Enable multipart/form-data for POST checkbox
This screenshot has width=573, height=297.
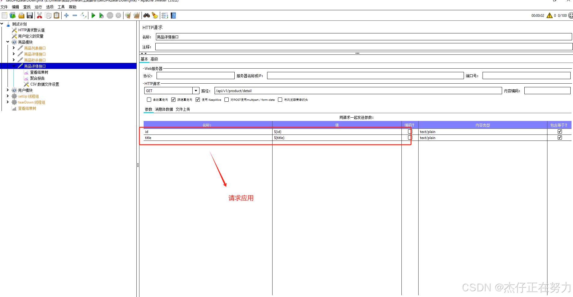[227, 100]
